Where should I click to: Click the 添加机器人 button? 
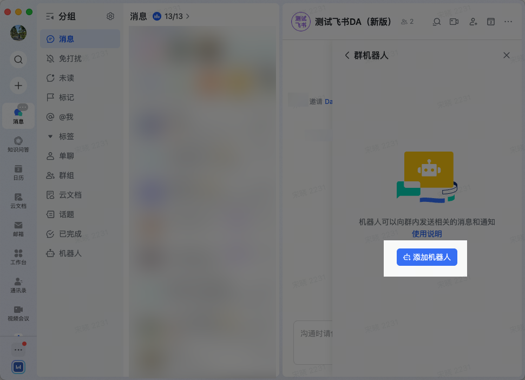click(427, 257)
